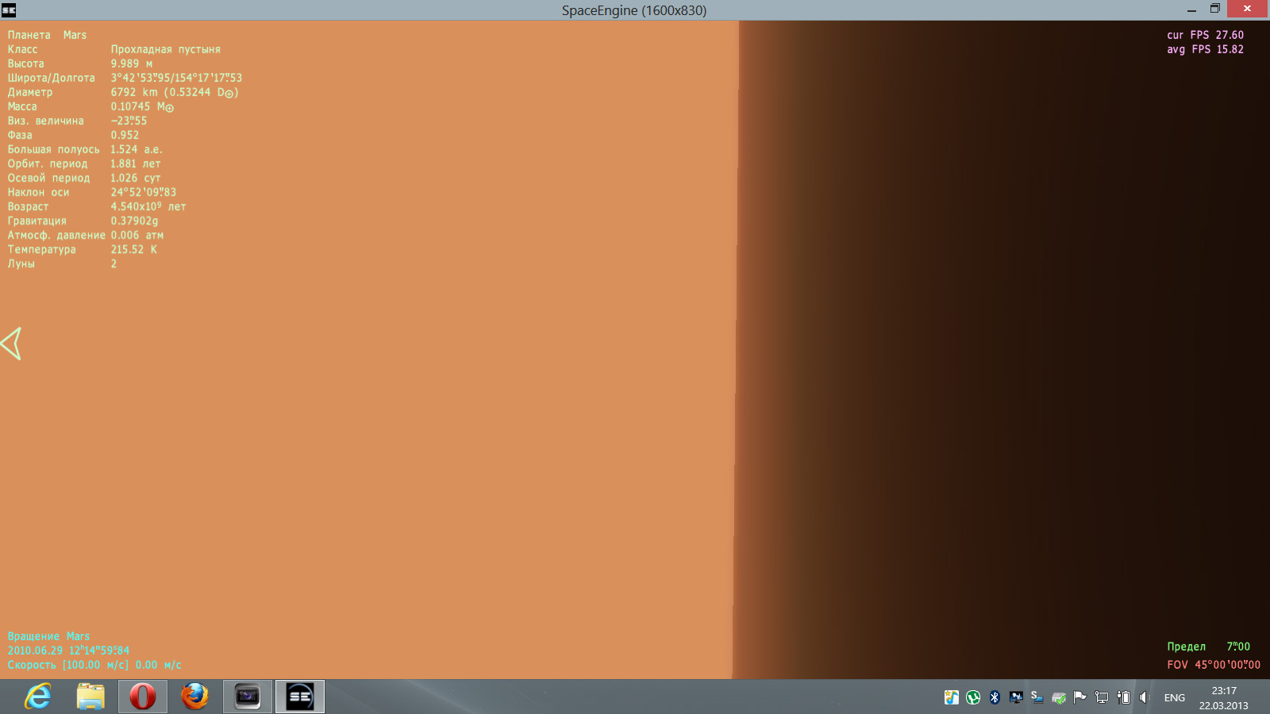Click the 'Наклон оси' value 24°52'09"83

(x=144, y=192)
